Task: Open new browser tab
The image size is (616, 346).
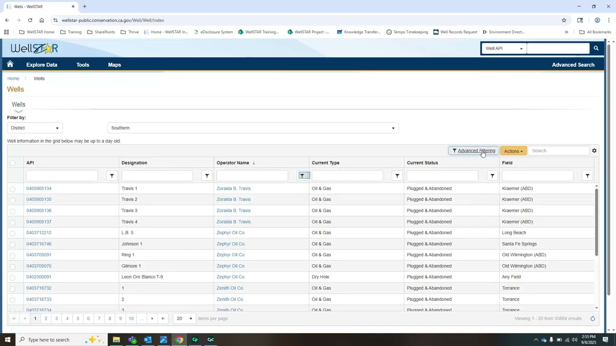Action: point(85,6)
